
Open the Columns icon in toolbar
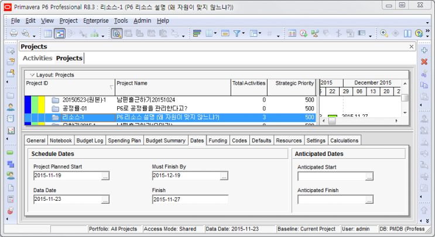pyautogui.click(x=209, y=33)
